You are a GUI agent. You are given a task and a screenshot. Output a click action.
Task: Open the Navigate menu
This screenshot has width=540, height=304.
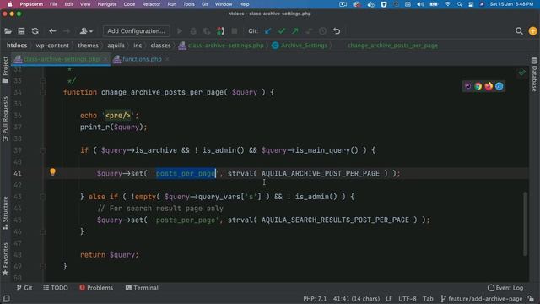pyautogui.click(x=107, y=4)
